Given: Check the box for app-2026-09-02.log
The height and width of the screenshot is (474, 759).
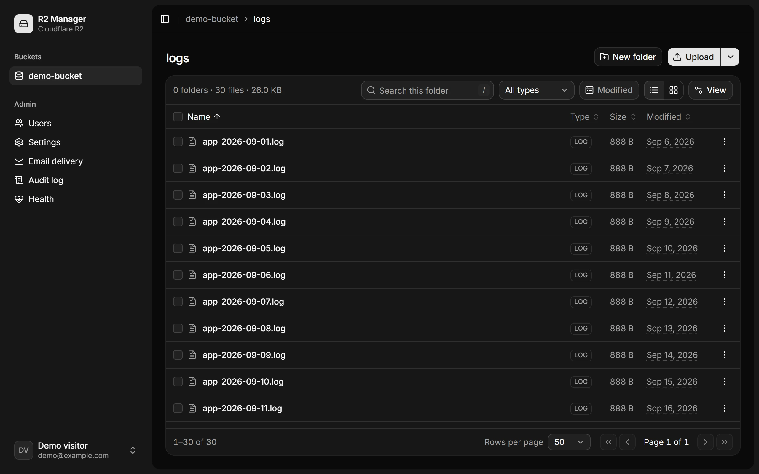Looking at the screenshot, I should click(x=178, y=168).
